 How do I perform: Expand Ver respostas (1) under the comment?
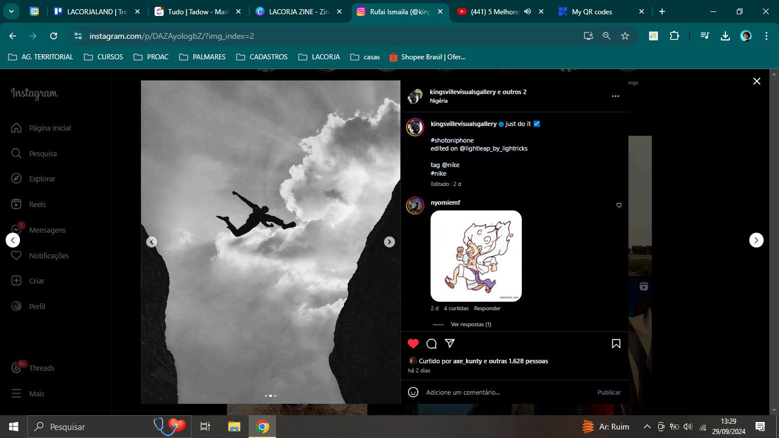(470, 325)
